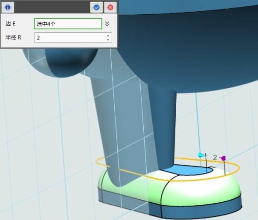258x220 pixels.
Task: Increase radius with the up stepper arrow
Action: point(108,35)
